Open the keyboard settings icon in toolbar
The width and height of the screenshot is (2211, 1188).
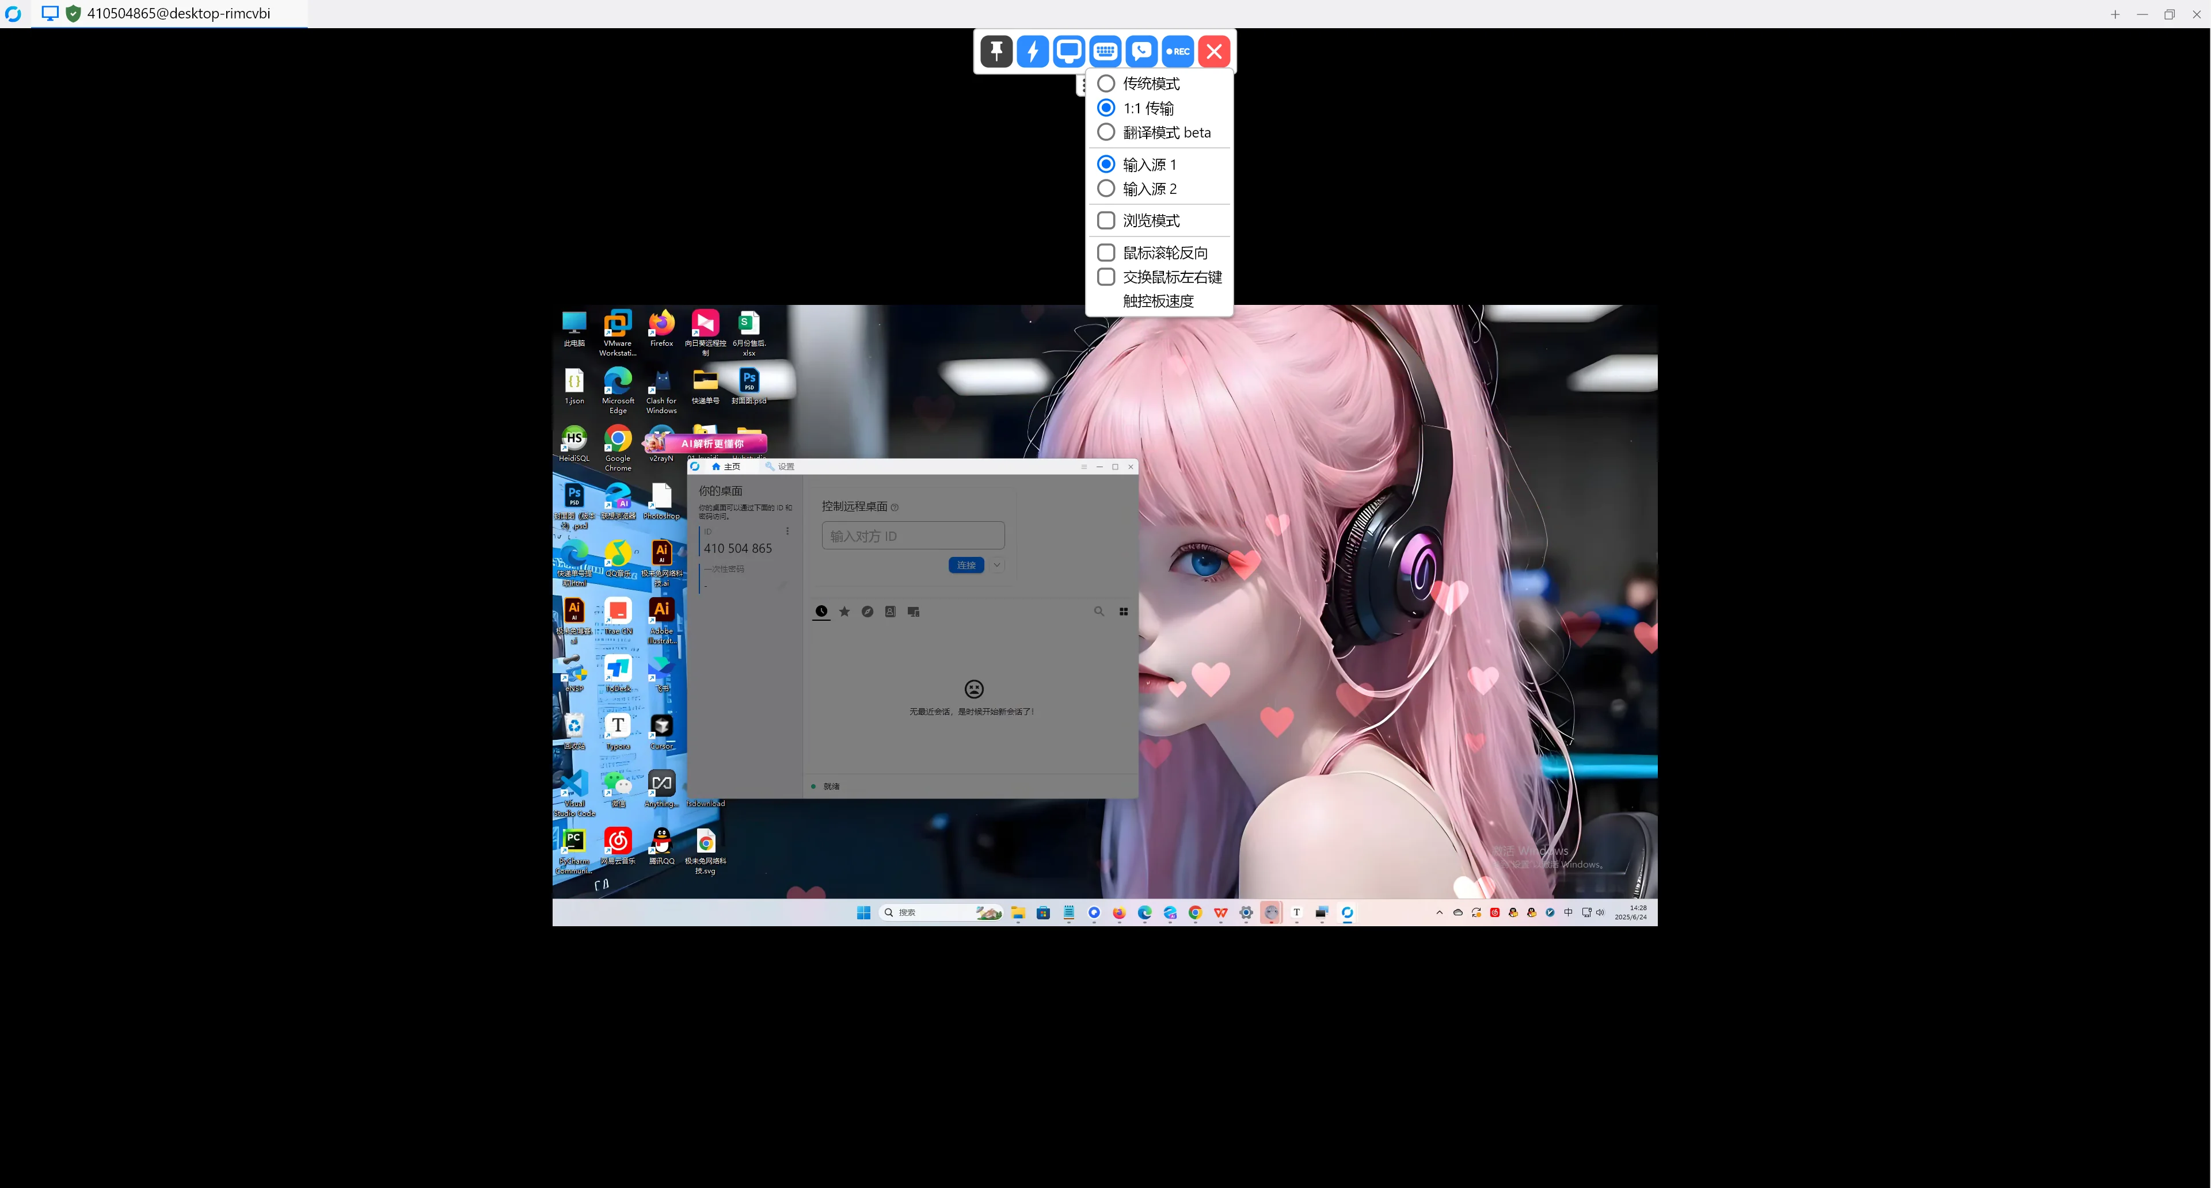1105,51
